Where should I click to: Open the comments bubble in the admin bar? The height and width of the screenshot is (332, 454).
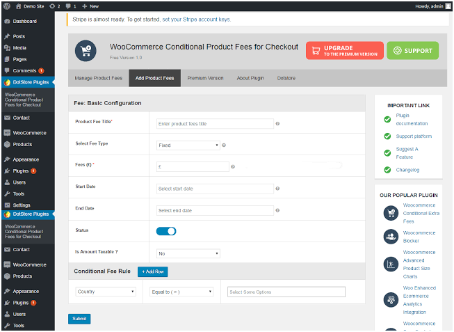[x=71, y=6]
